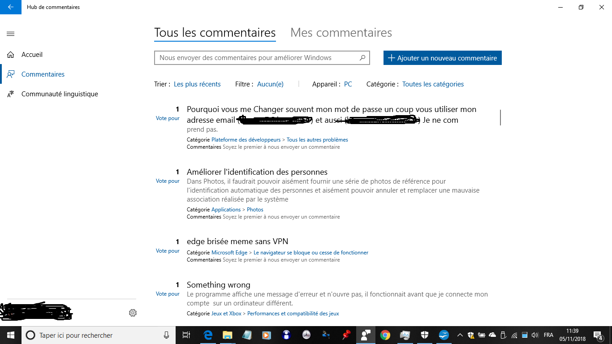This screenshot has width=612, height=344.
Task: Open volume speaker tray icon
Action: (x=534, y=335)
